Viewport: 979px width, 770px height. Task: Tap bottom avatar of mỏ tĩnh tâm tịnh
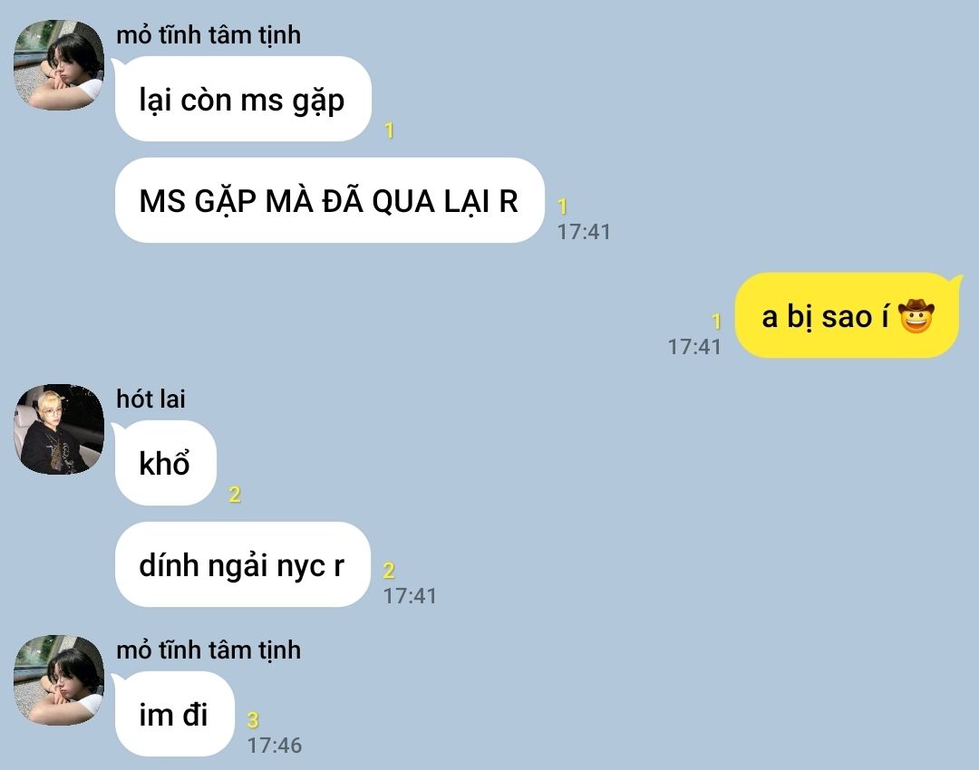coord(59,680)
